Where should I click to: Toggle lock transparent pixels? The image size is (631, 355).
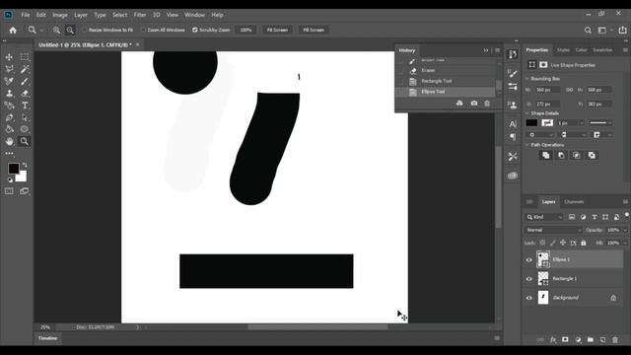click(542, 243)
